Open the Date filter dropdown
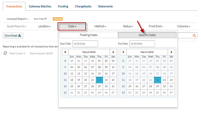Image resolution: width=201 pixels, height=116 pixels. (x=72, y=26)
